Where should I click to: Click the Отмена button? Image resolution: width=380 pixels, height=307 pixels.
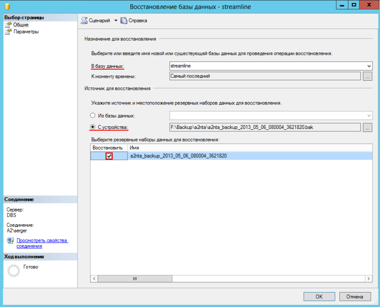(x=355, y=296)
